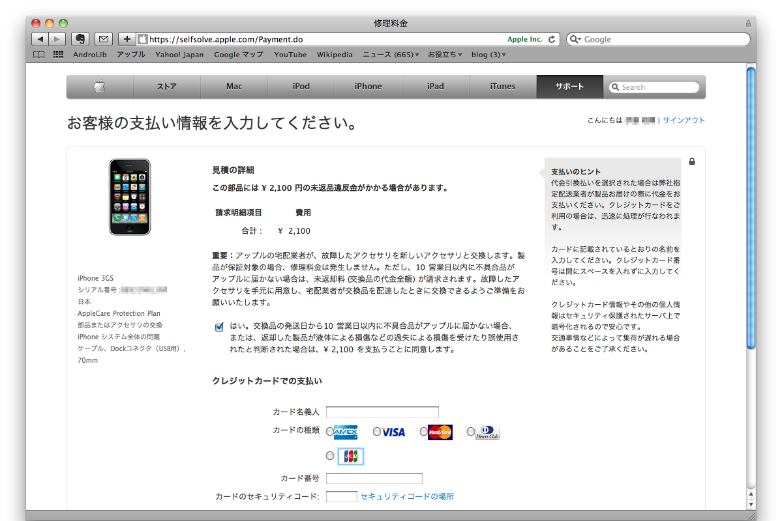
Task: Expand the ニュース (665) bookmarks folder
Action: (391, 55)
